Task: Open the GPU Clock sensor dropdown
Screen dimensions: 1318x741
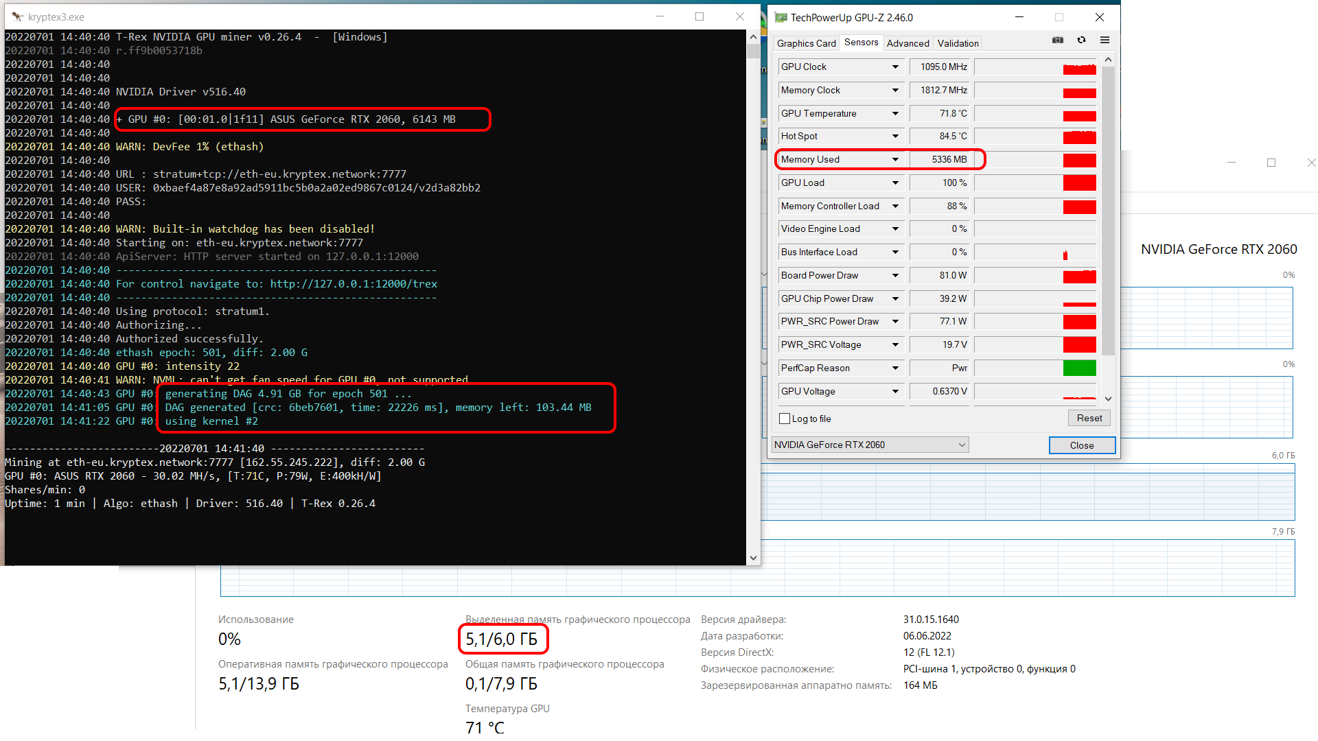Action: pyautogui.click(x=895, y=67)
